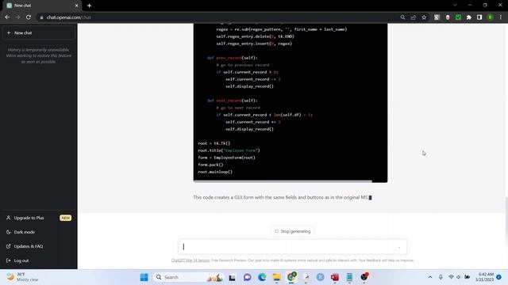The height and width of the screenshot is (285, 508).
Task: Open network Wi-Fi quick settings
Action: pos(451,277)
